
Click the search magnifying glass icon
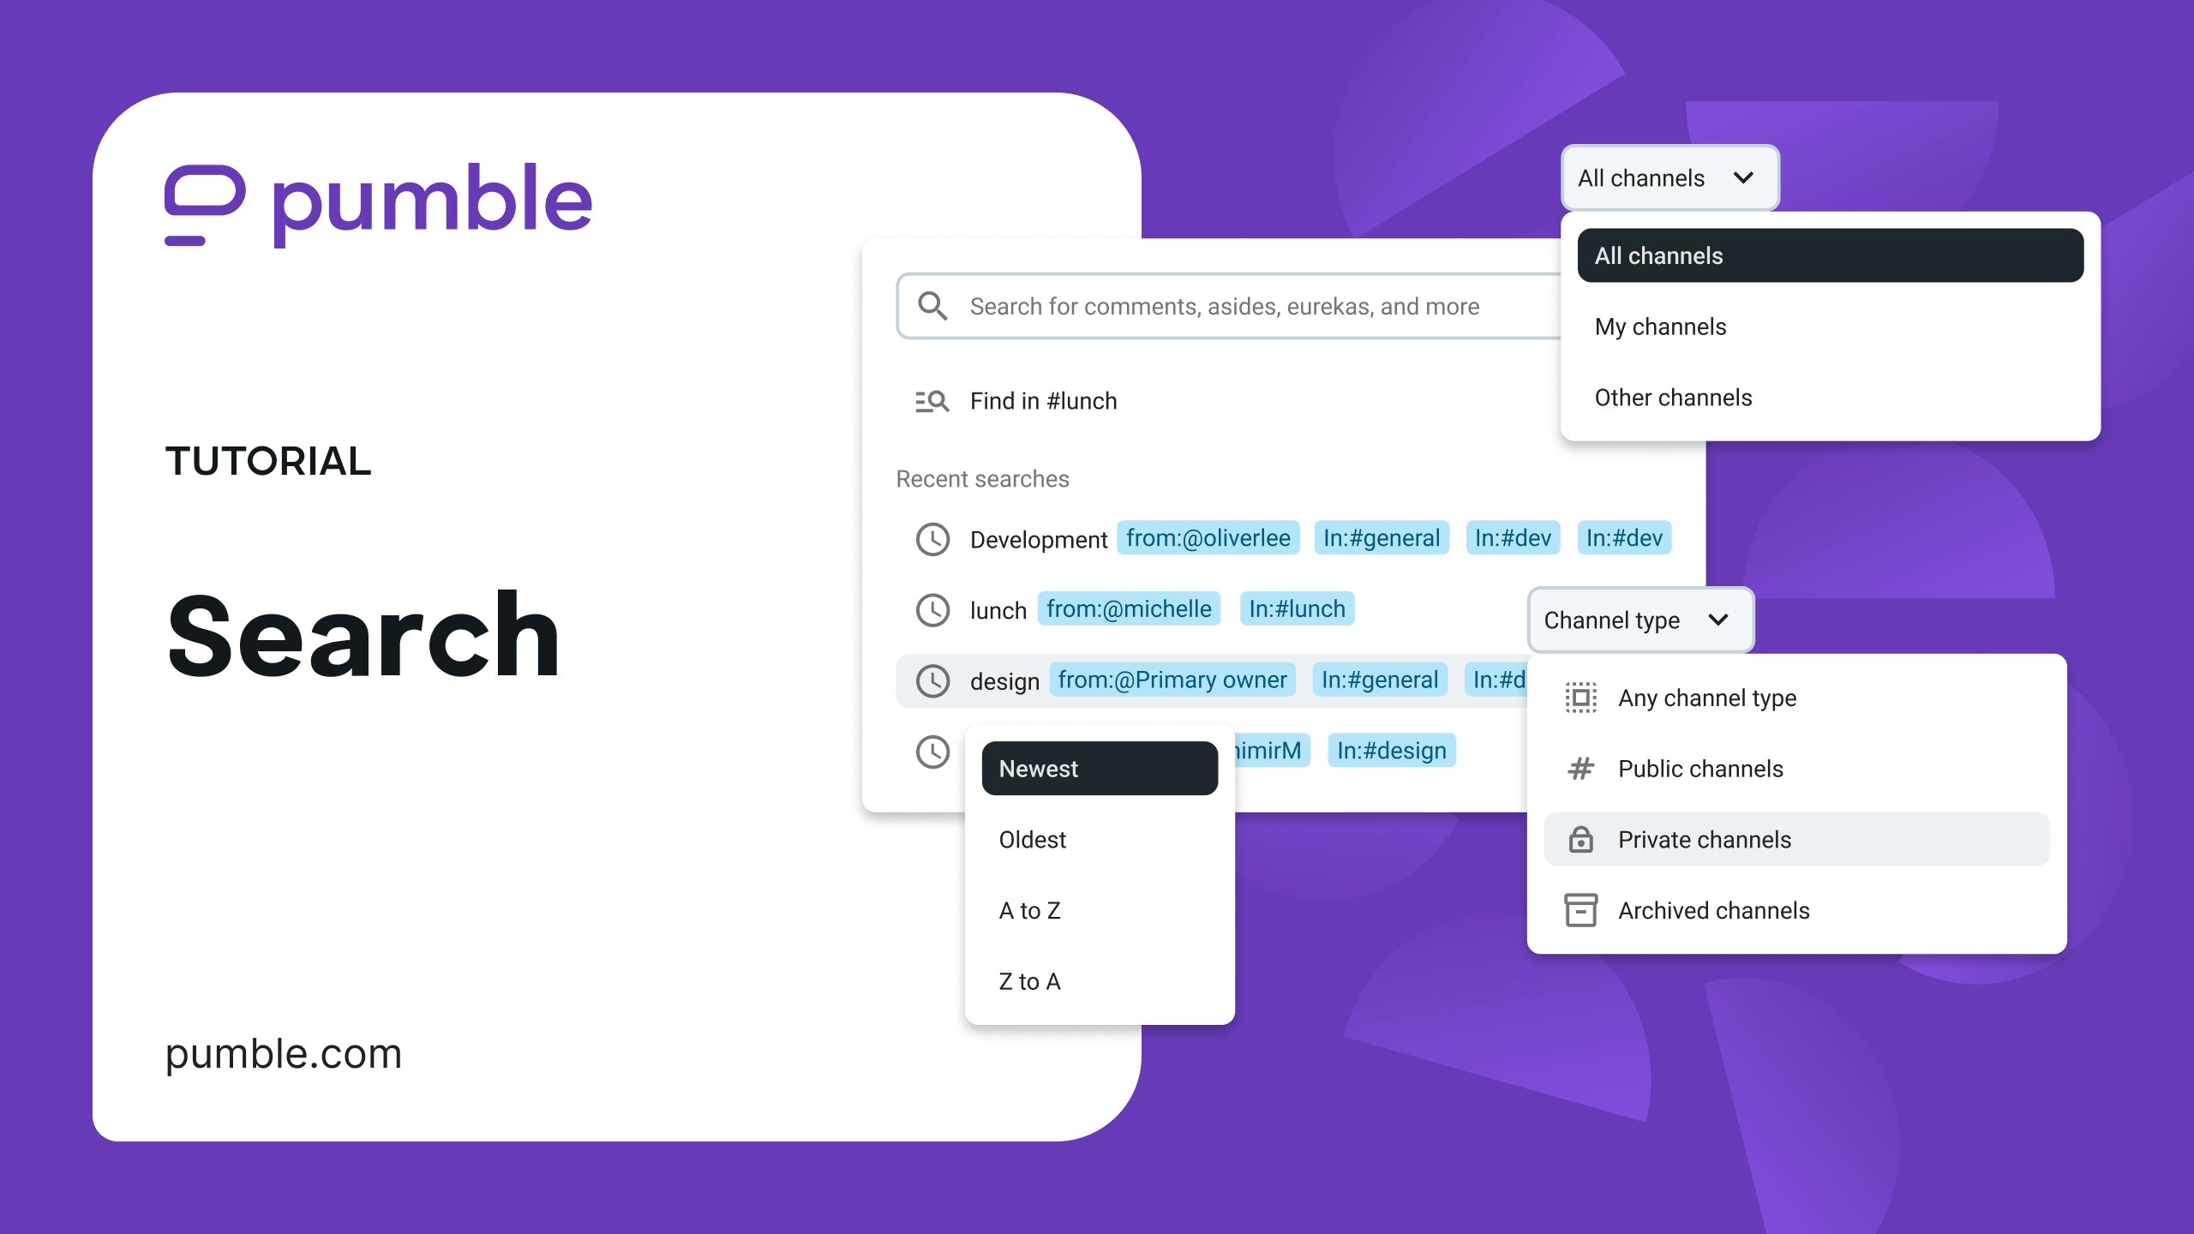click(932, 306)
